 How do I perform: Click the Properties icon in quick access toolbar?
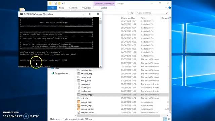click(x=55, y=3)
